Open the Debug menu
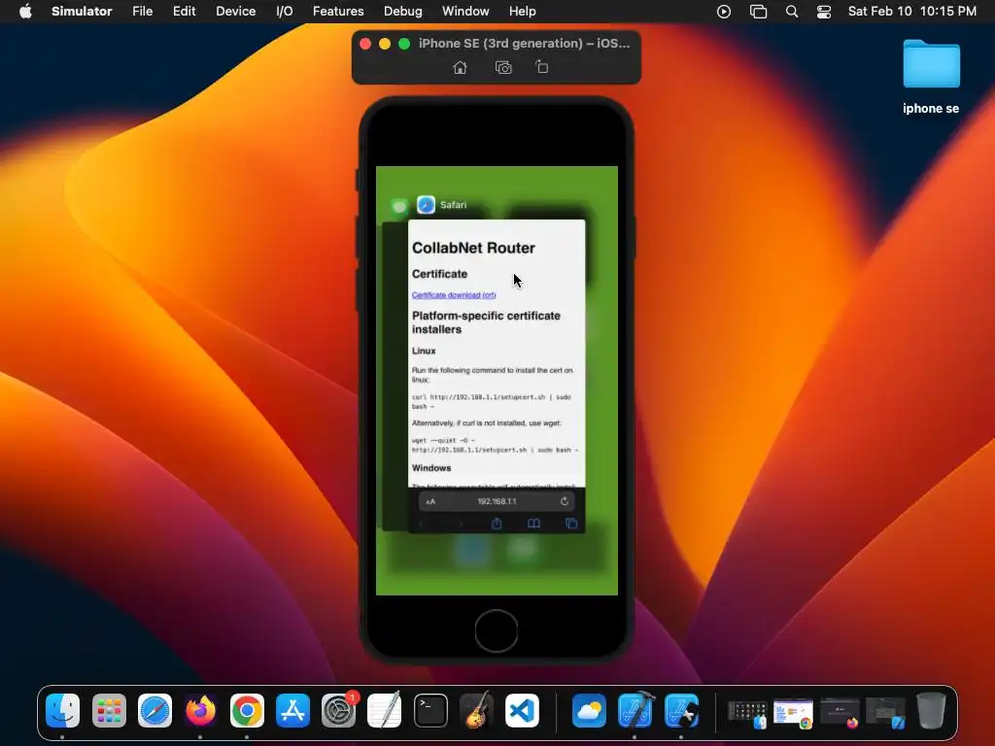Image resolution: width=995 pixels, height=746 pixels. click(403, 12)
